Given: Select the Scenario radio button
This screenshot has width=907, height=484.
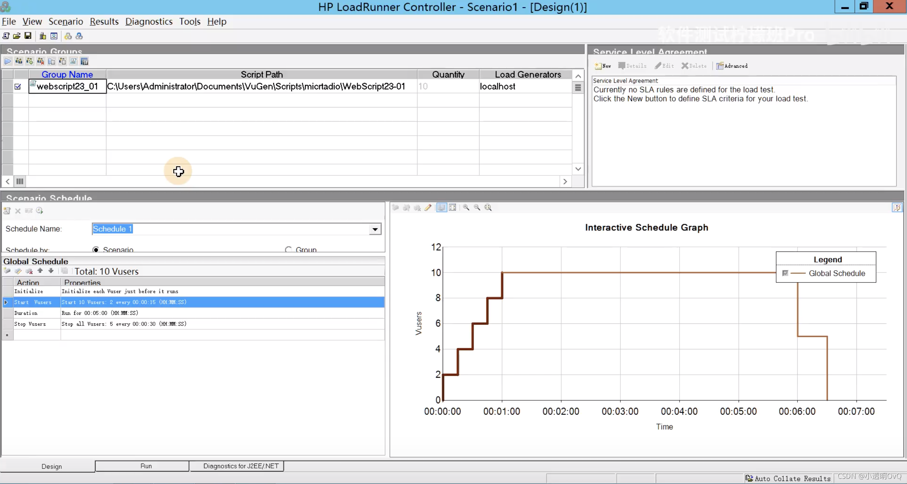Looking at the screenshot, I should (96, 249).
